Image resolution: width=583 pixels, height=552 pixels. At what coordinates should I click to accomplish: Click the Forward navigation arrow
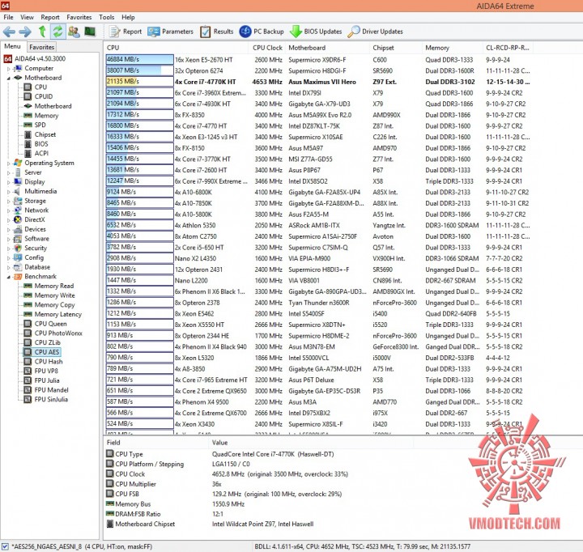pos(25,32)
